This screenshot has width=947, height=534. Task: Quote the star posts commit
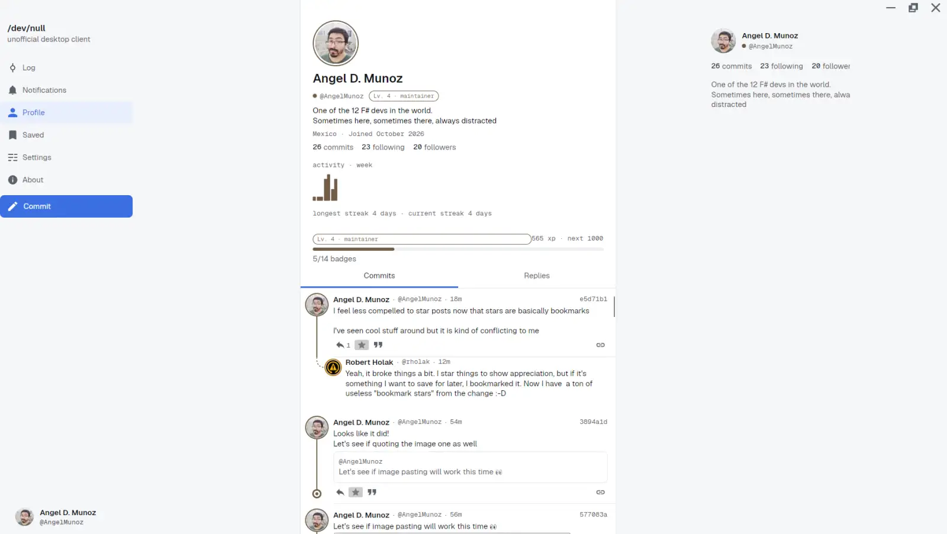pyautogui.click(x=378, y=345)
